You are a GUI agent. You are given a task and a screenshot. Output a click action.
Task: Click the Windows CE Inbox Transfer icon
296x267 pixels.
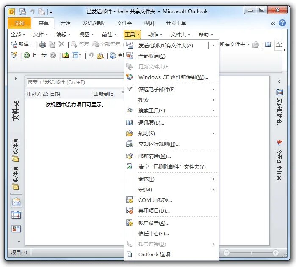pyautogui.click(x=130, y=77)
